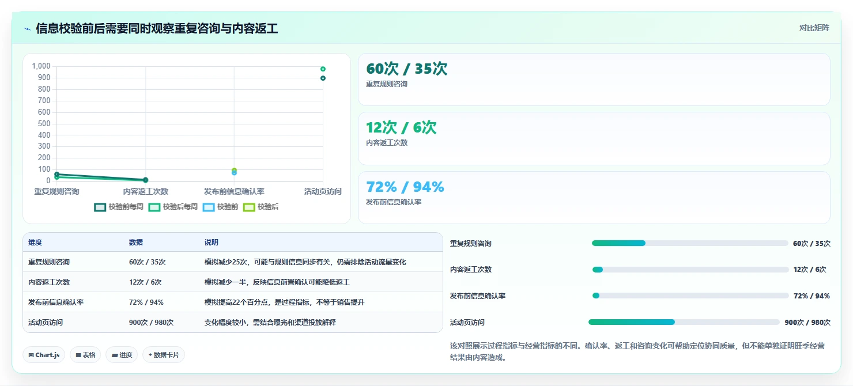Click the 72% / 94% value beside progress bar
Screen dimensions: 853x386
tap(812, 296)
